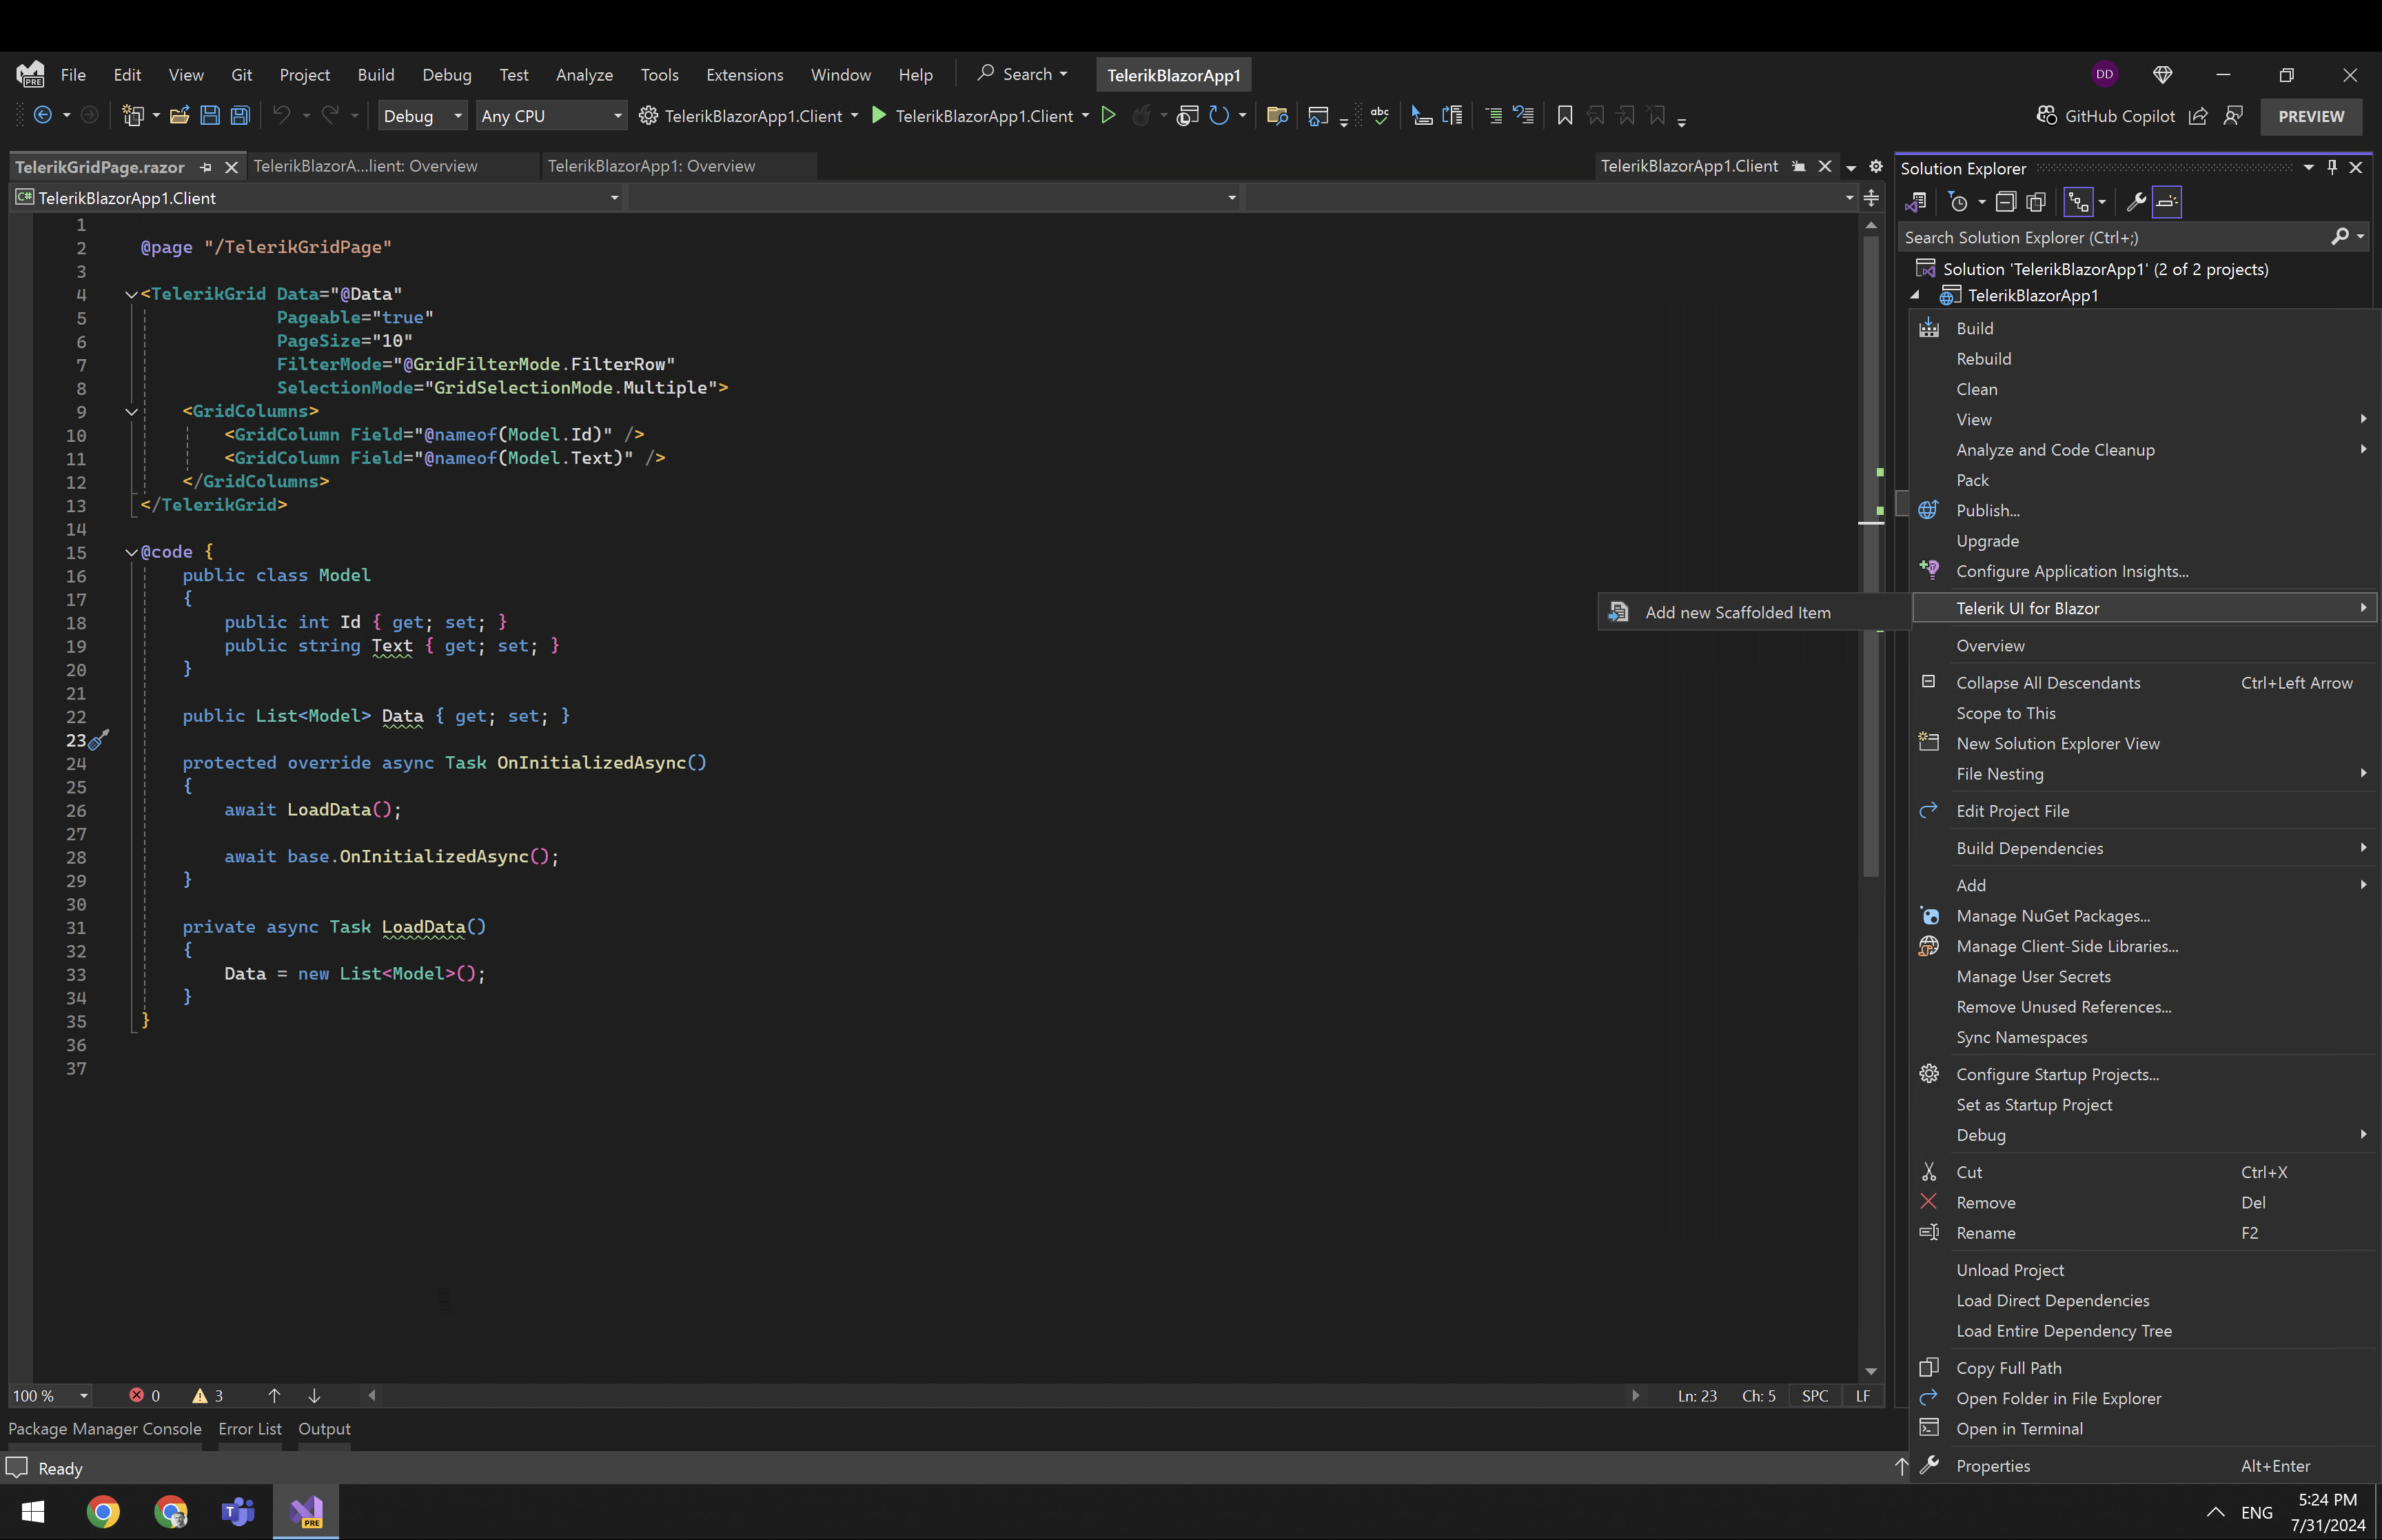Click the toolbar bookmark icon
The height and width of the screenshot is (1540, 2382).
click(x=1565, y=116)
